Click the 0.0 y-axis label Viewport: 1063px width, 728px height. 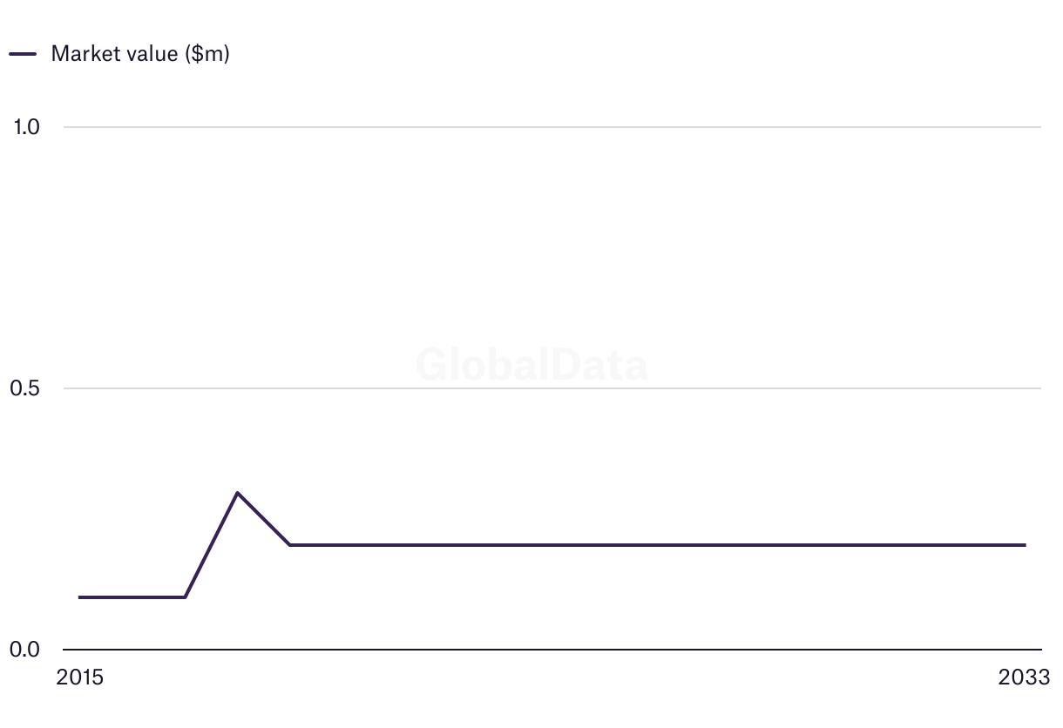26,650
